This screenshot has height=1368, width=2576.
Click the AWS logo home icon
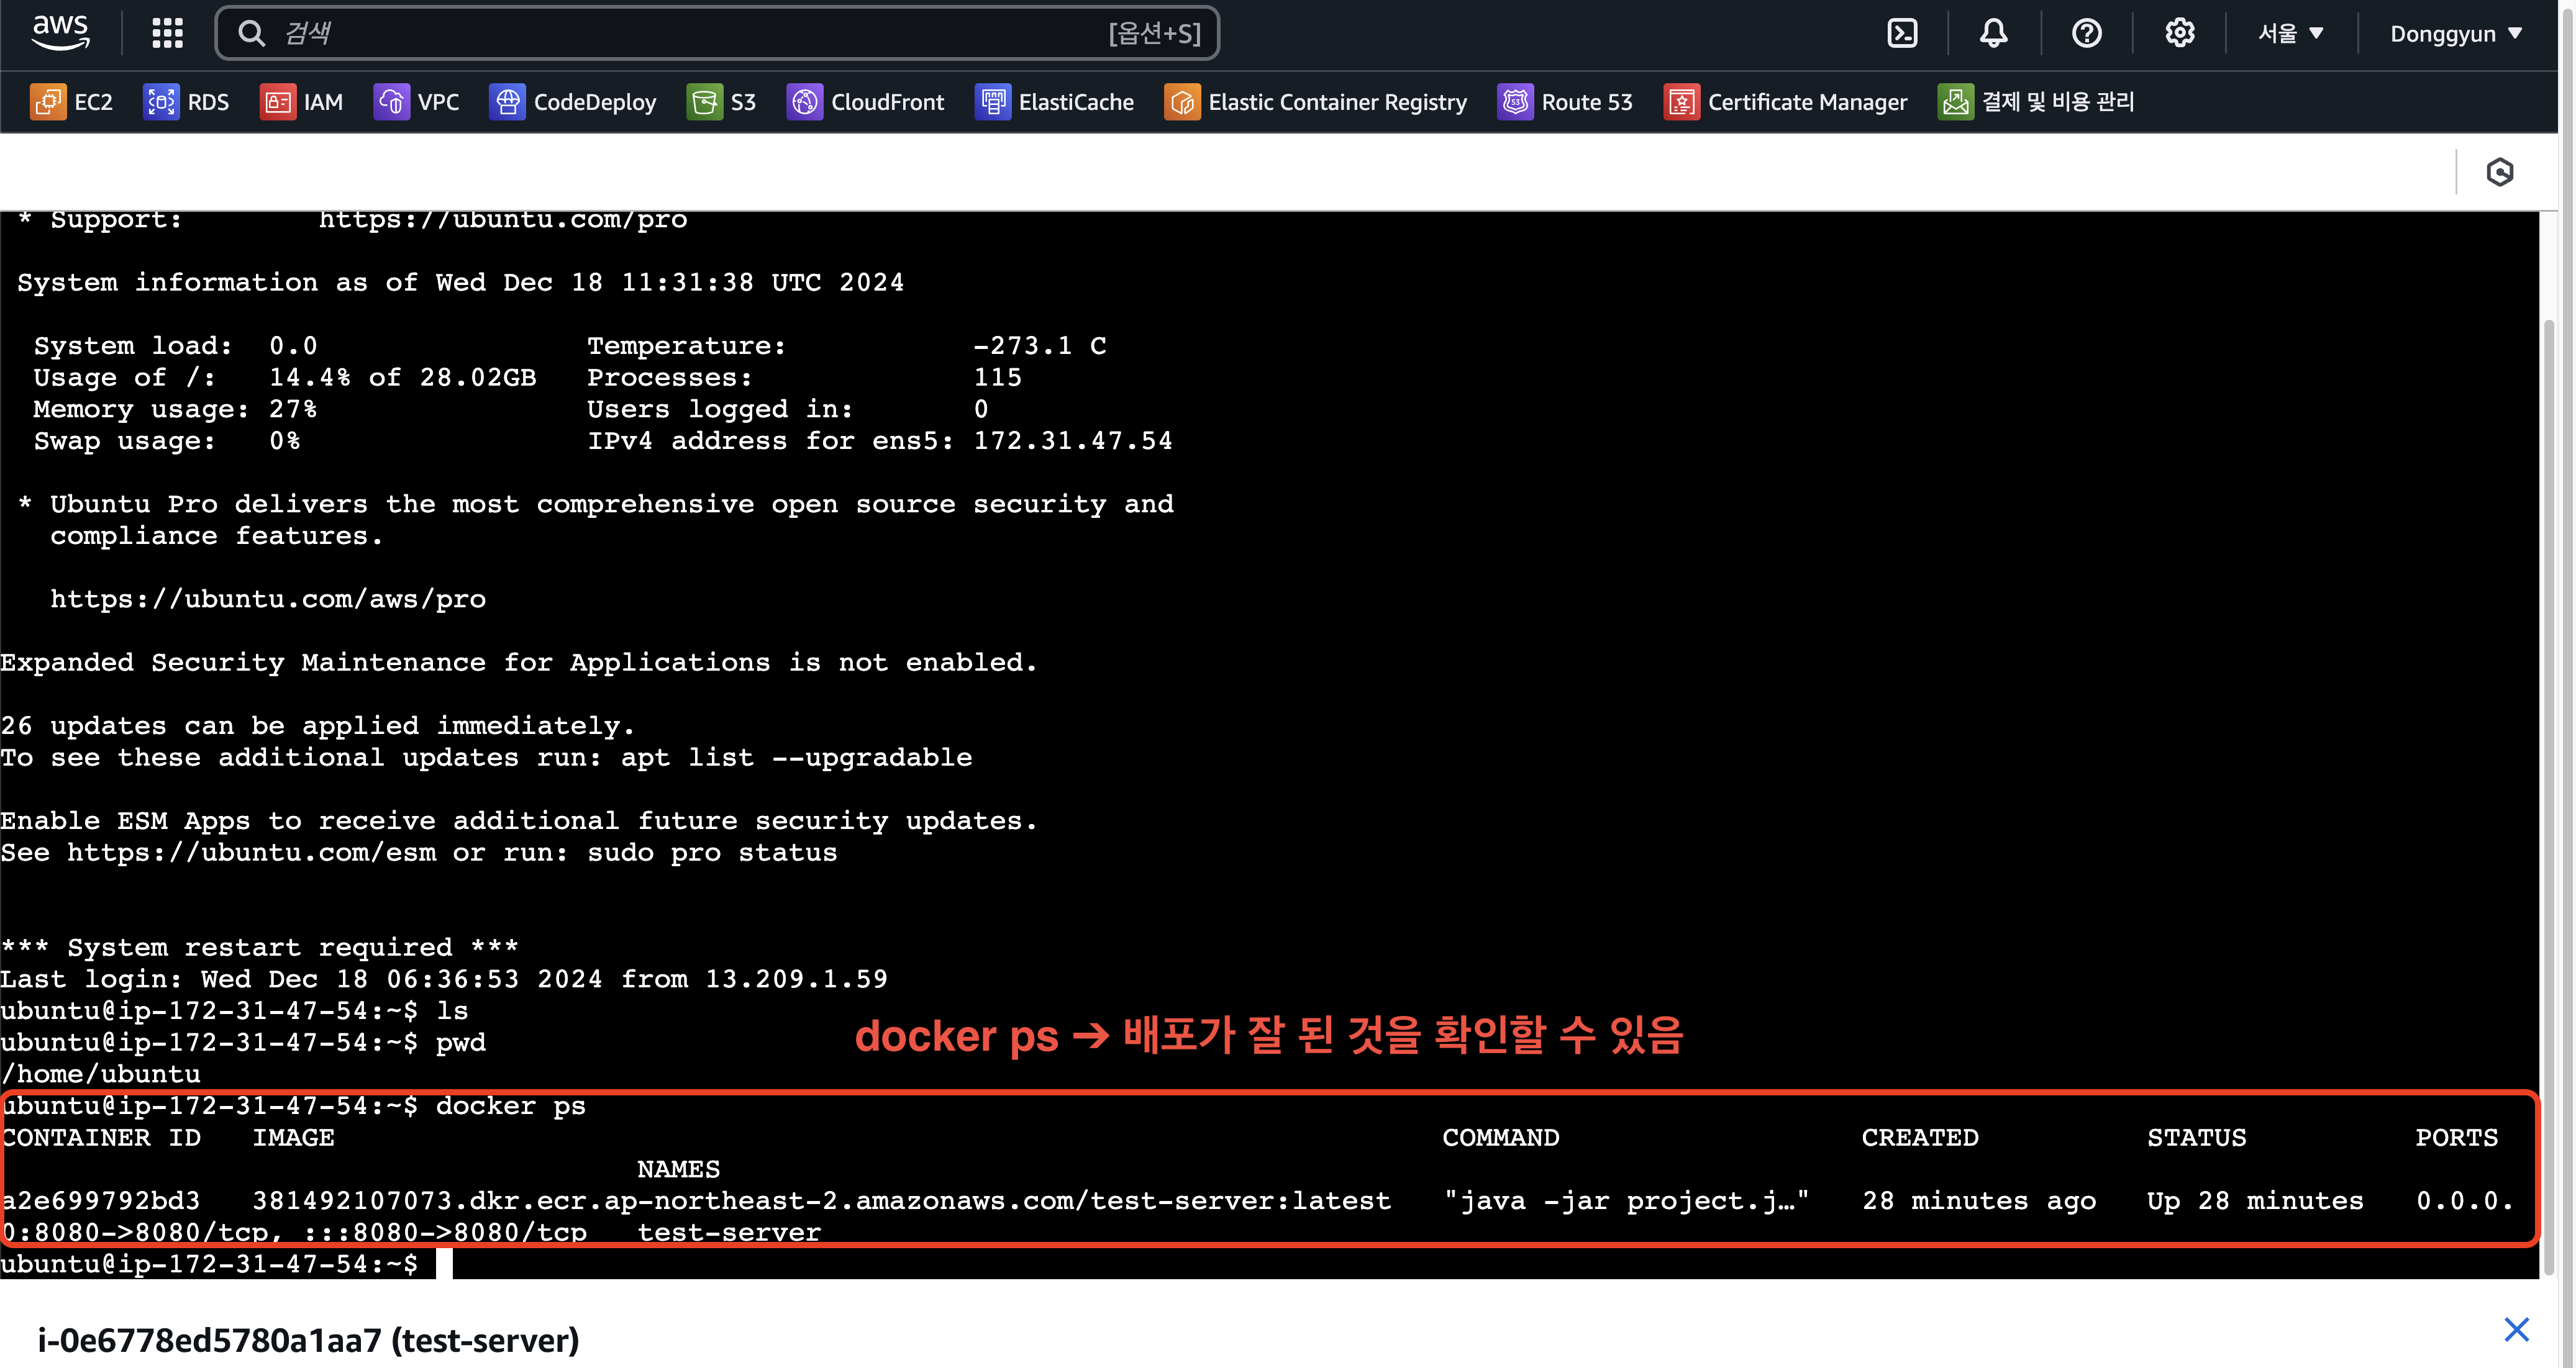point(61,33)
